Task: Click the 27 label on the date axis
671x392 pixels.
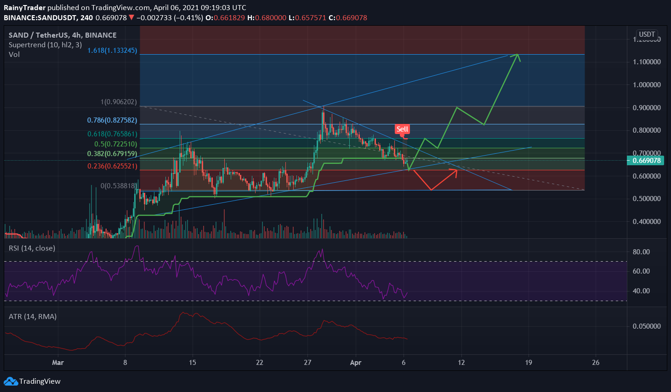Action: [x=308, y=363]
